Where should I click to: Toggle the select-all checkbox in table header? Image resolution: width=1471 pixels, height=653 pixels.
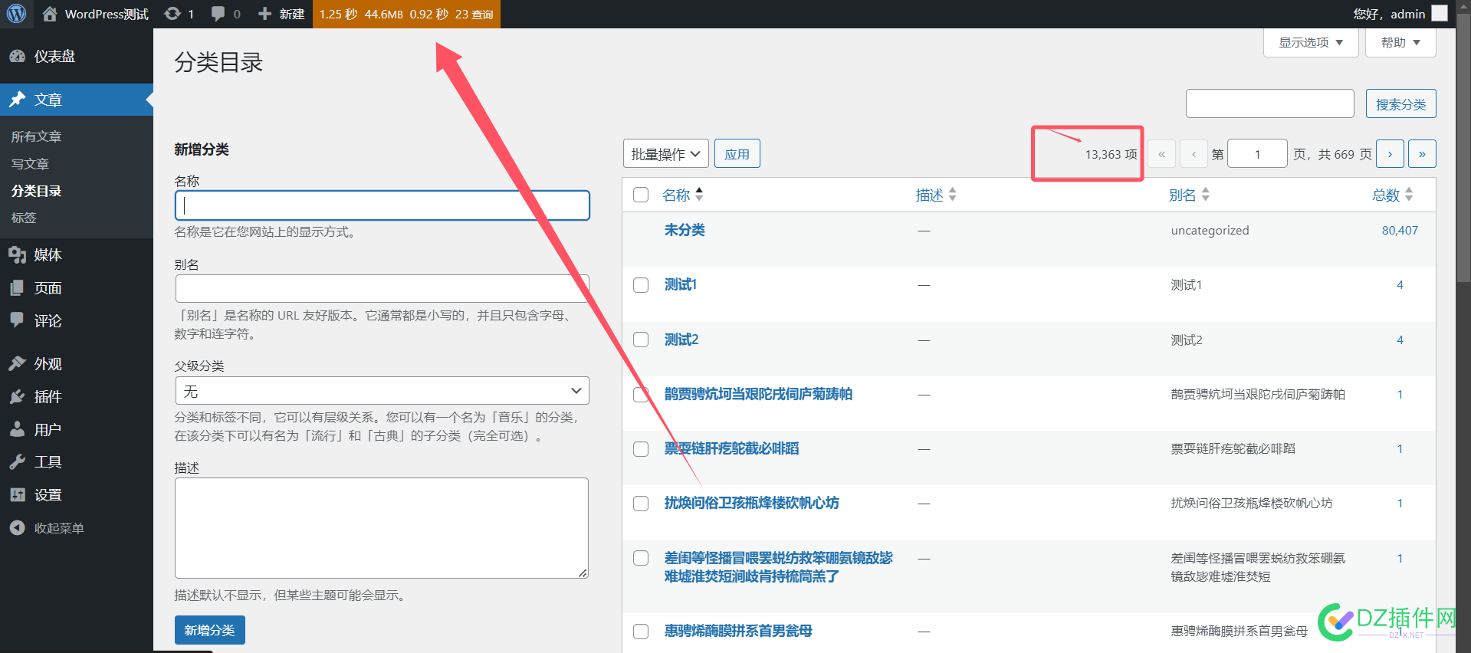[x=641, y=195]
